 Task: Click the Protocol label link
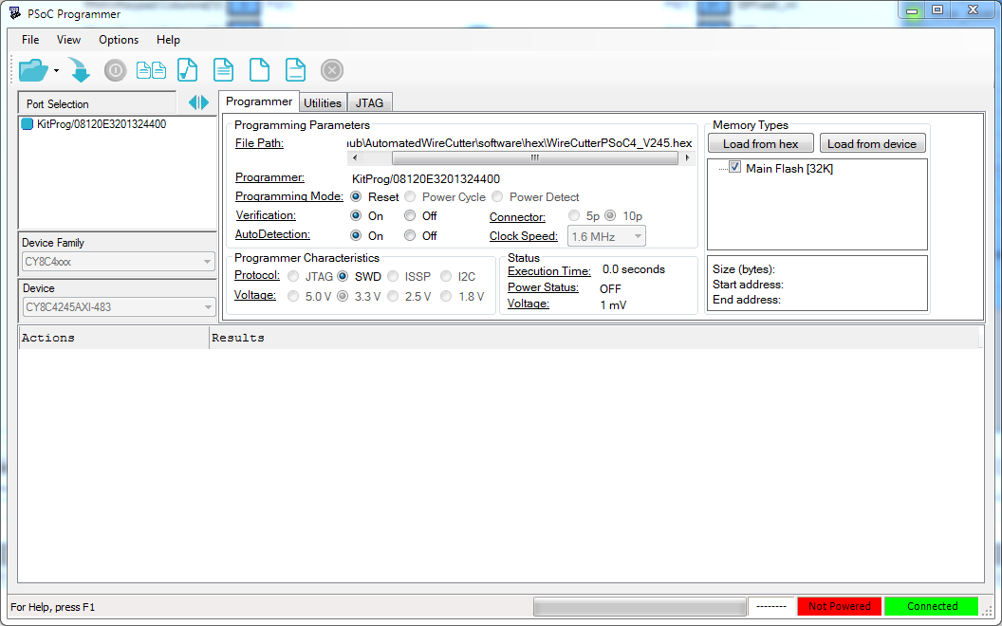(x=257, y=275)
